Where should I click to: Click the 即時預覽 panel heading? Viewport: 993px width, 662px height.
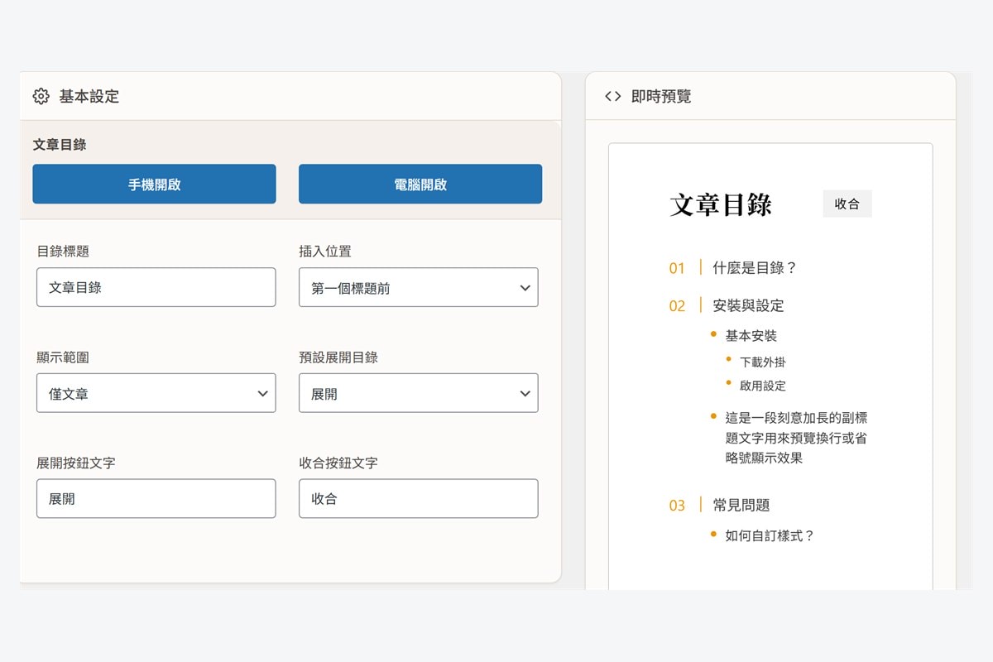point(661,96)
